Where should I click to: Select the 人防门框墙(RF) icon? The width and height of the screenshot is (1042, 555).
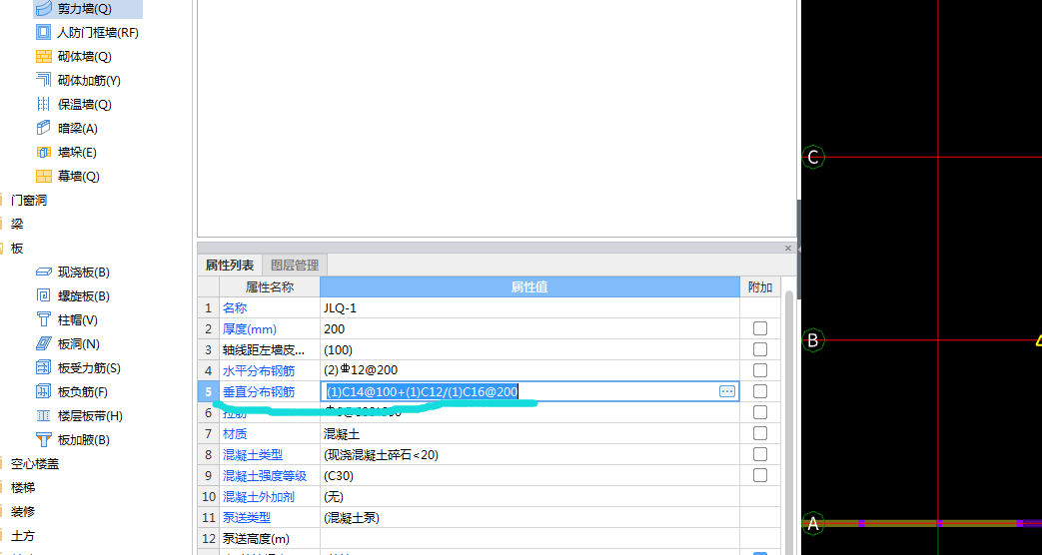[x=43, y=32]
